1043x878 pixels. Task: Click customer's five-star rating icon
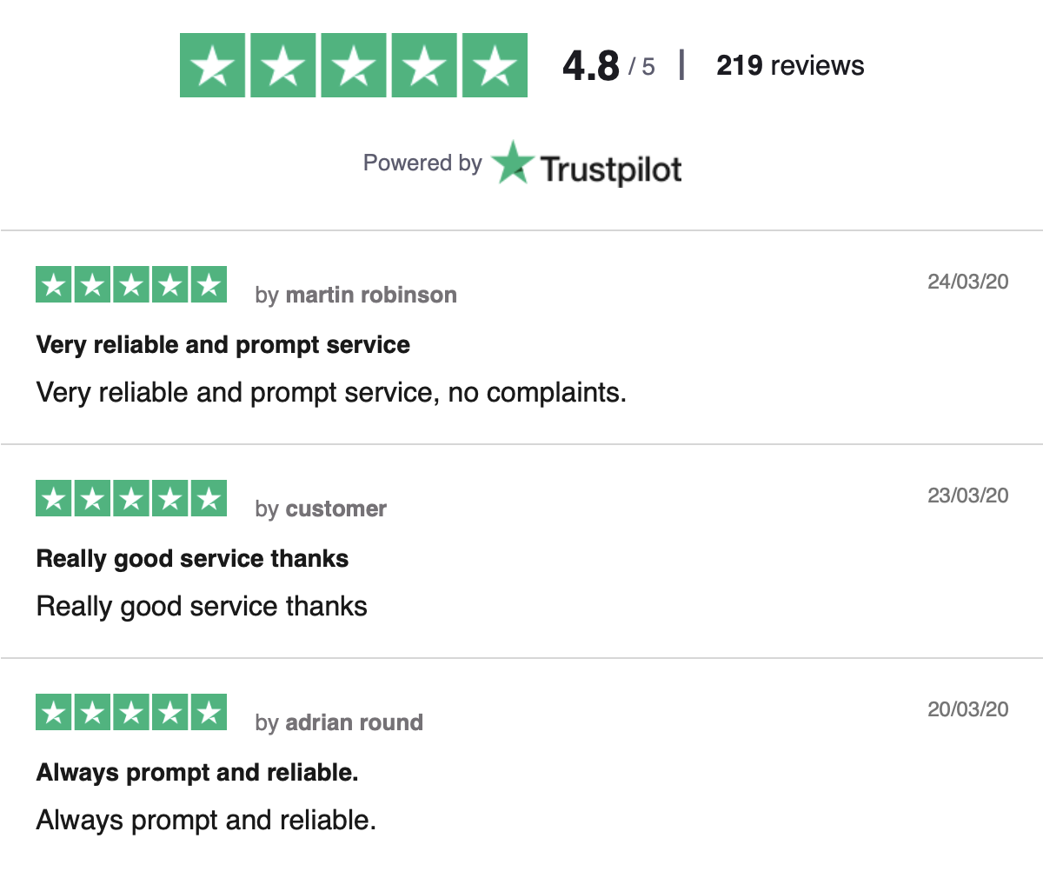(x=131, y=498)
